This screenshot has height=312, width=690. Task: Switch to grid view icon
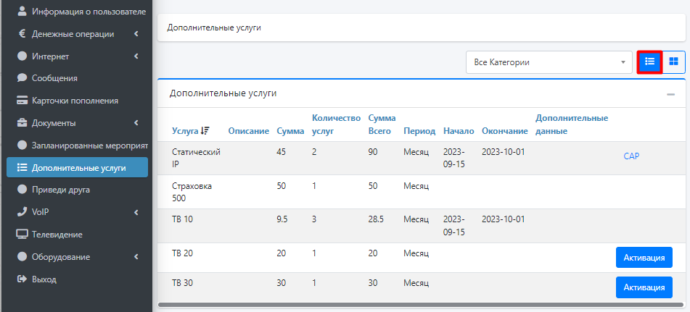(673, 62)
